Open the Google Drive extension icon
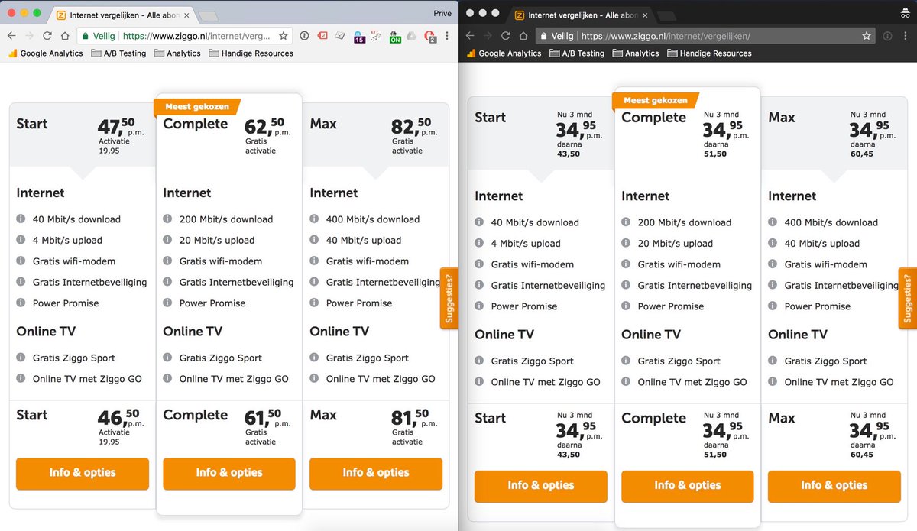The width and height of the screenshot is (917, 531). (x=411, y=35)
